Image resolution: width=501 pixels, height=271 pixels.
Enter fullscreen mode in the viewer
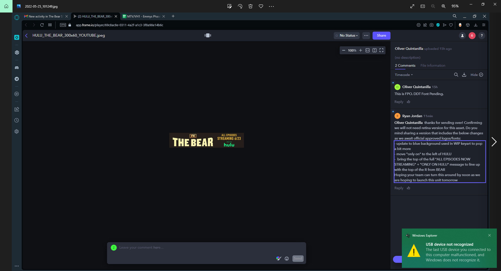(x=381, y=50)
